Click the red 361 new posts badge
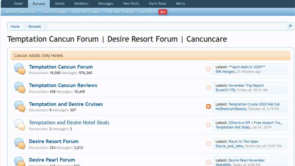 [163, 12]
